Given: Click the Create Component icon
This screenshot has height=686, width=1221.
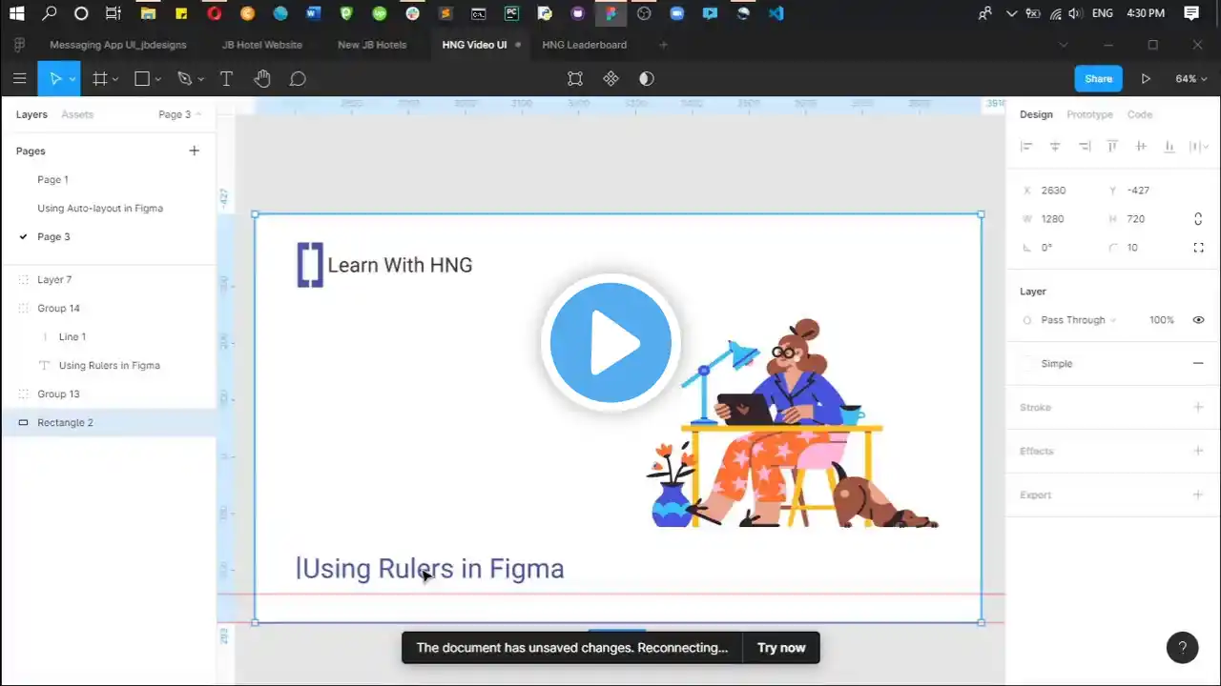Looking at the screenshot, I should coord(610,79).
